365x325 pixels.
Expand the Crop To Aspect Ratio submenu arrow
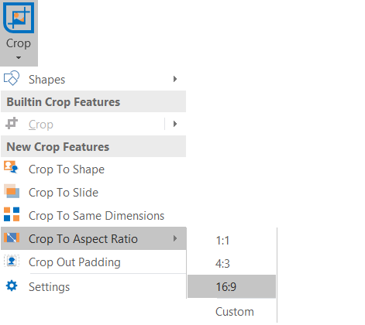coord(175,238)
